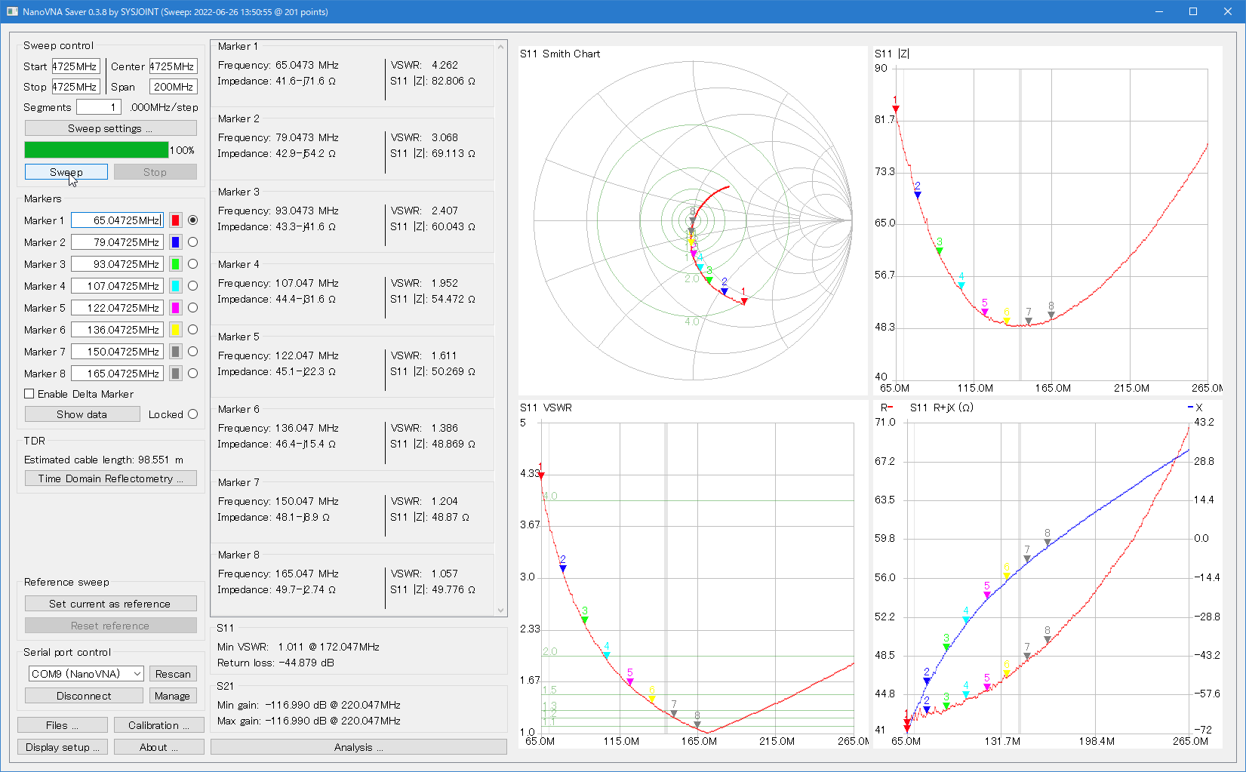
Task: Click the Marker 8 frequency field
Action: tap(117, 374)
